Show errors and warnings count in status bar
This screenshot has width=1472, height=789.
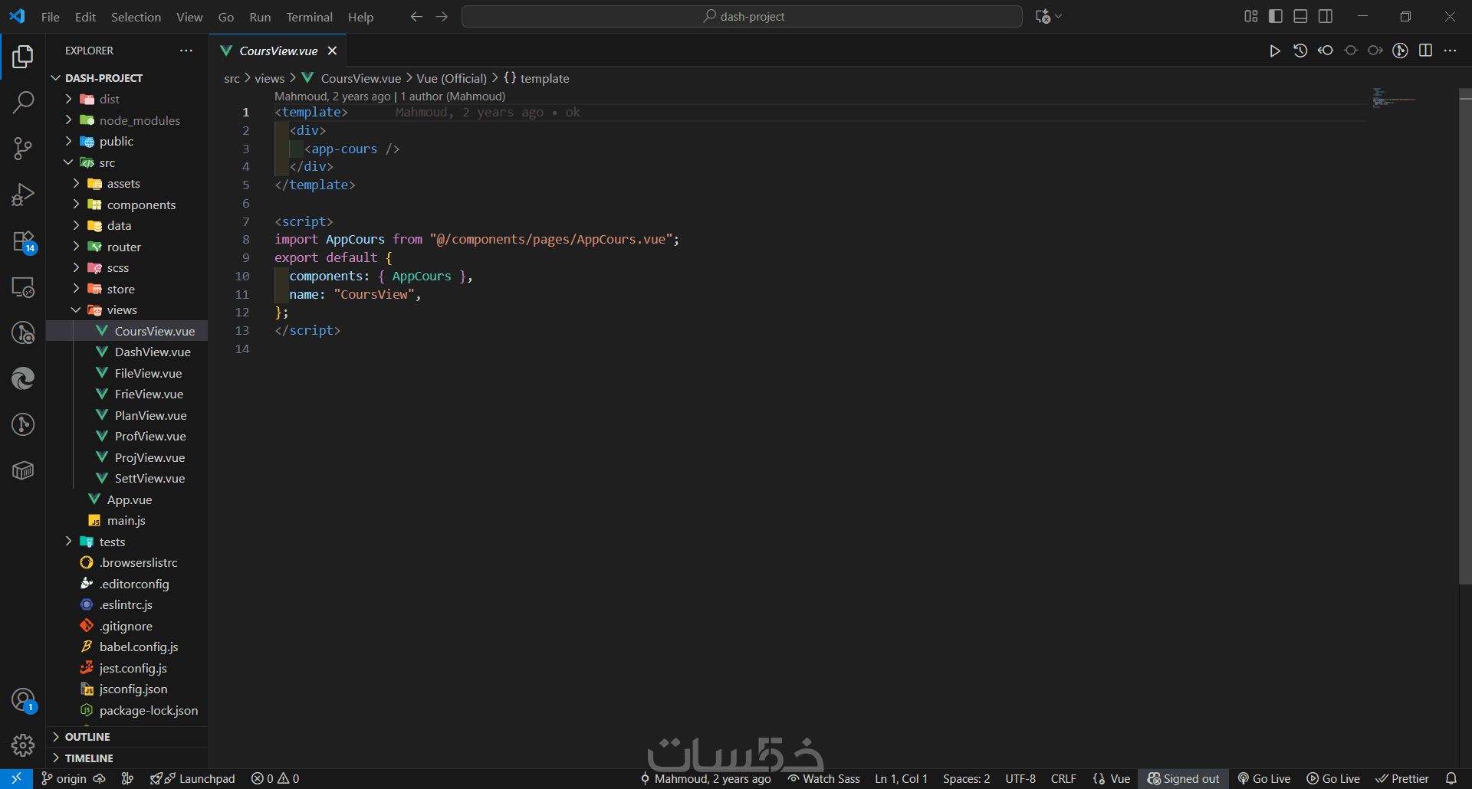pos(275,779)
